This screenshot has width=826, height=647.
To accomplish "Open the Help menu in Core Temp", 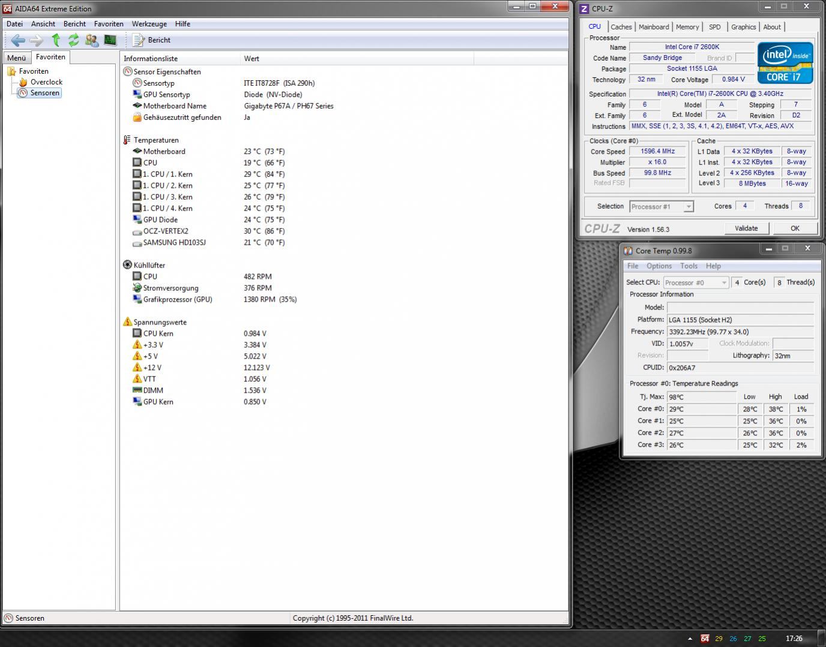I will 713,266.
